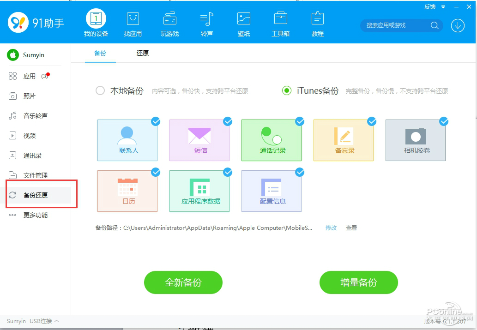Select the SMS (短信) backup tile
477x330 pixels.
point(199,140)
